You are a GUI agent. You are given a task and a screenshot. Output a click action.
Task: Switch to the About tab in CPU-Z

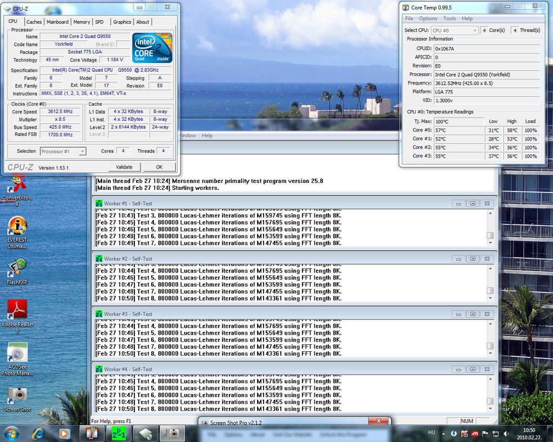click(x=143, y=22)
